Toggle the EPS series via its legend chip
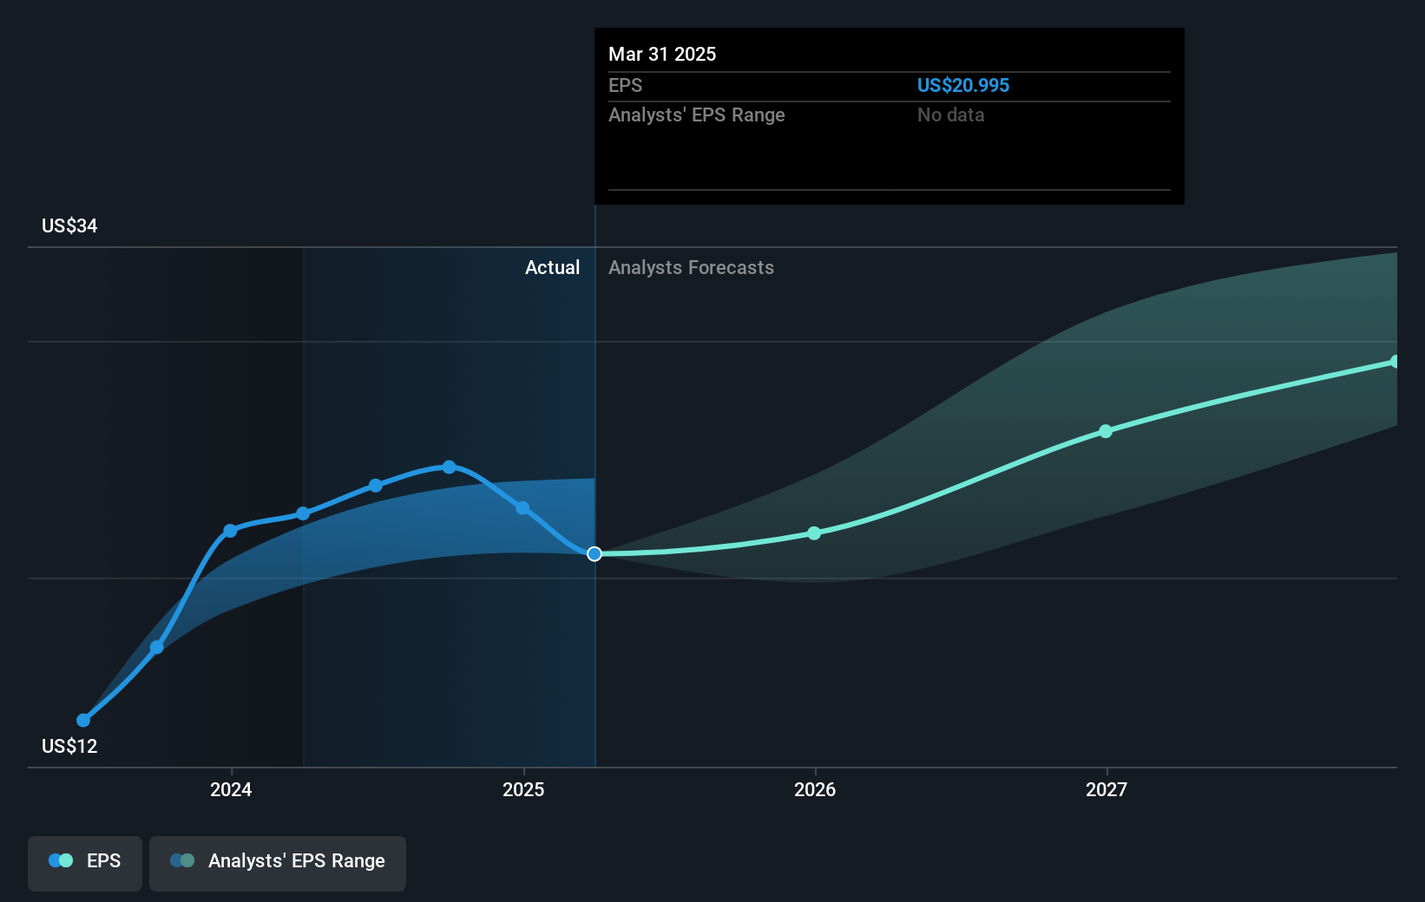The image size is (1425, 902). tap(84, 862)
